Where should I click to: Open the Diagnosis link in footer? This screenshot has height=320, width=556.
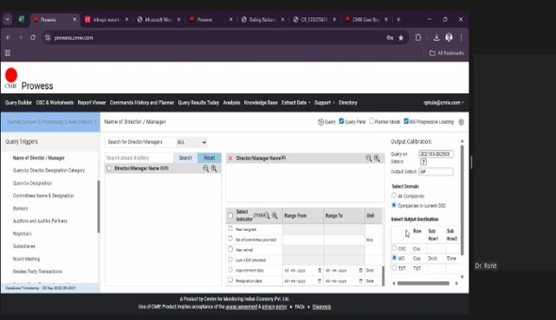point(321,307)
